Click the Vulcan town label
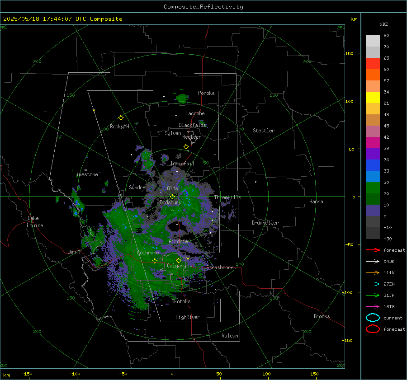 [x=230, y=336]
